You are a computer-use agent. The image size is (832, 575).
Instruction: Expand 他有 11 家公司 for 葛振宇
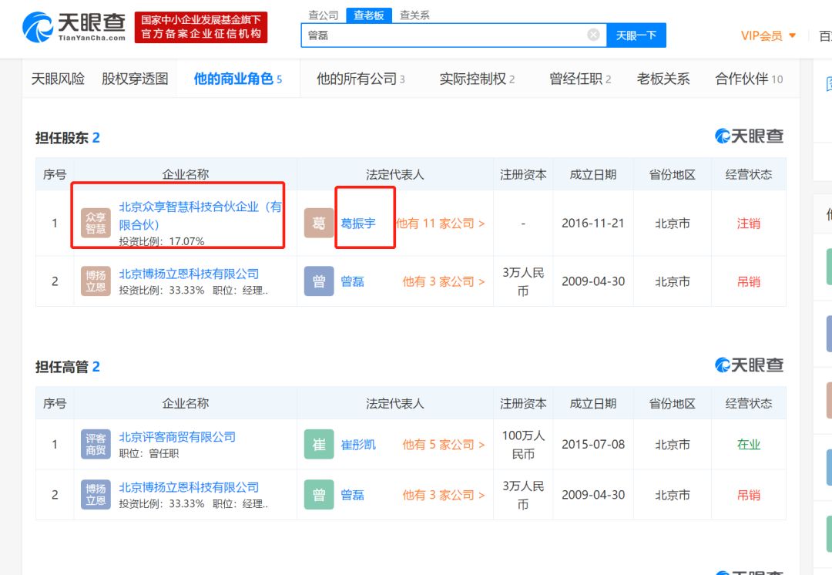point(441,224)
